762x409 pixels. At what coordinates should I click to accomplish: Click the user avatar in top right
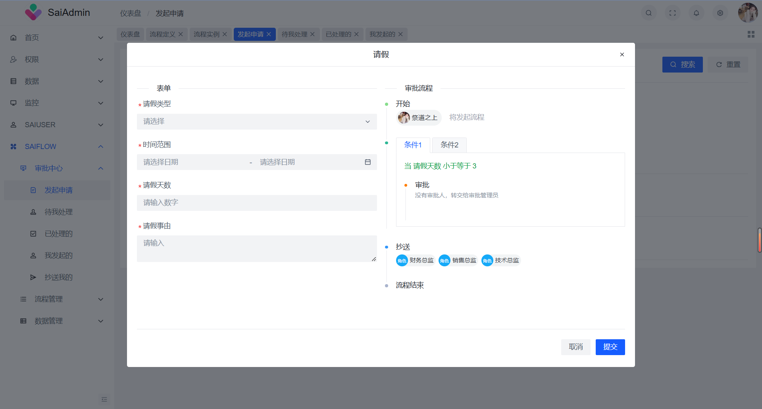click(x=747, y=13)
